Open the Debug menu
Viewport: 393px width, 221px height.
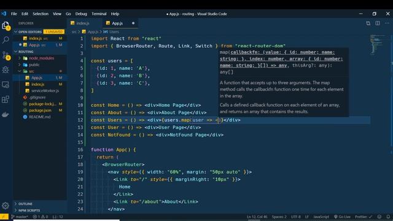coord(81,14)
